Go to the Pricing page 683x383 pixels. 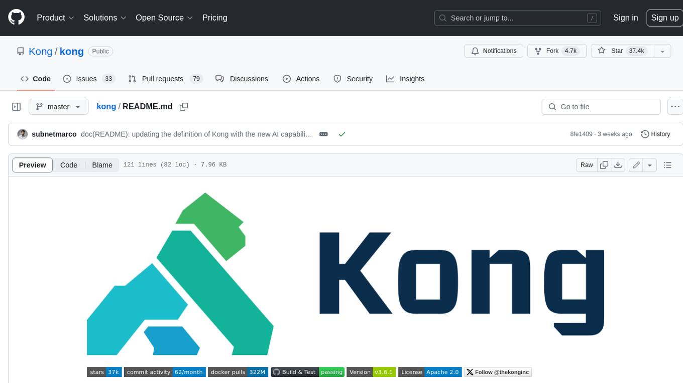coord(214,18)
